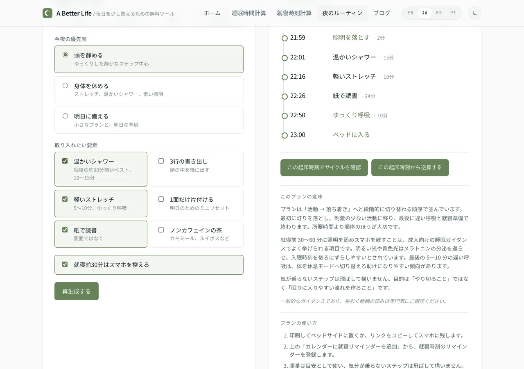Click the 22:26 time text
This screenshot has width=524, height=369.
coord(298,96)
